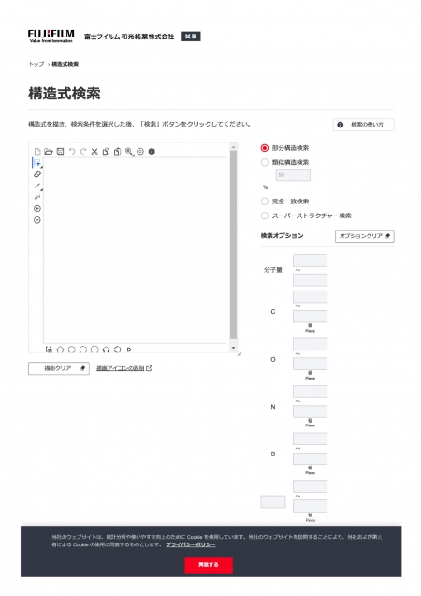421x596 pixels.
Task: Select the eraser tool in sketcher
Action: tap(37, 174)
